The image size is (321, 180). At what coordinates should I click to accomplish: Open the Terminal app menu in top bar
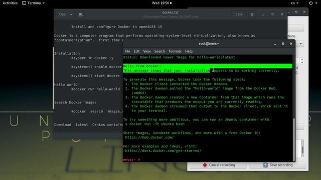[x=34, y=3]
